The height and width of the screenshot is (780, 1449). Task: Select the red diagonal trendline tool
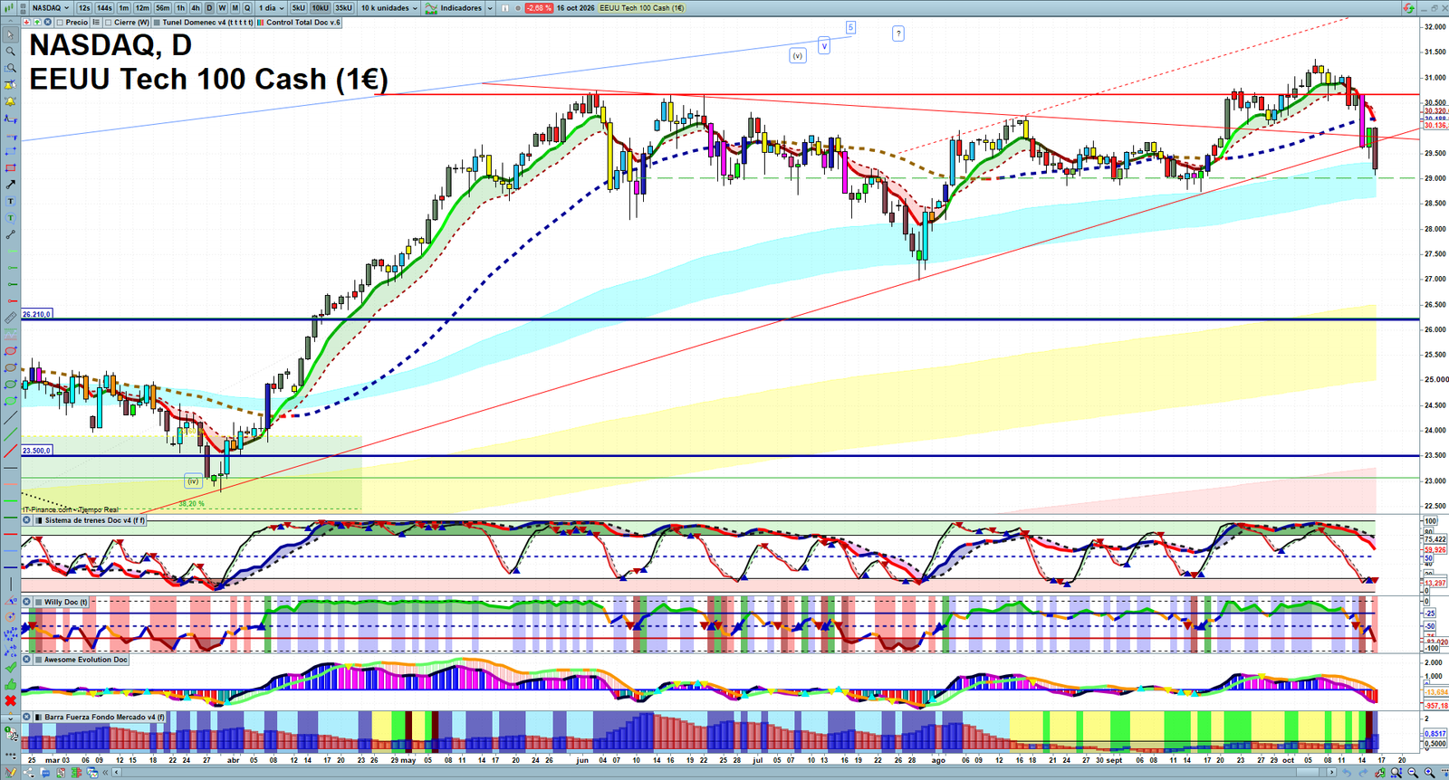(x=10, y=450)
